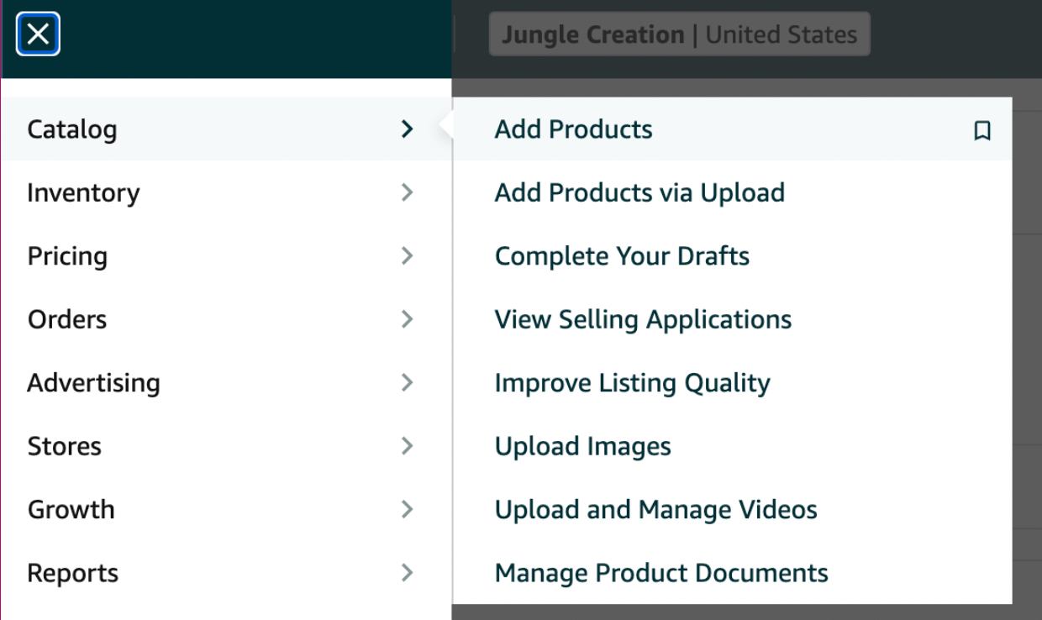Open the Inventory menu section
The image size is (1042, 620).
point(226,192)
